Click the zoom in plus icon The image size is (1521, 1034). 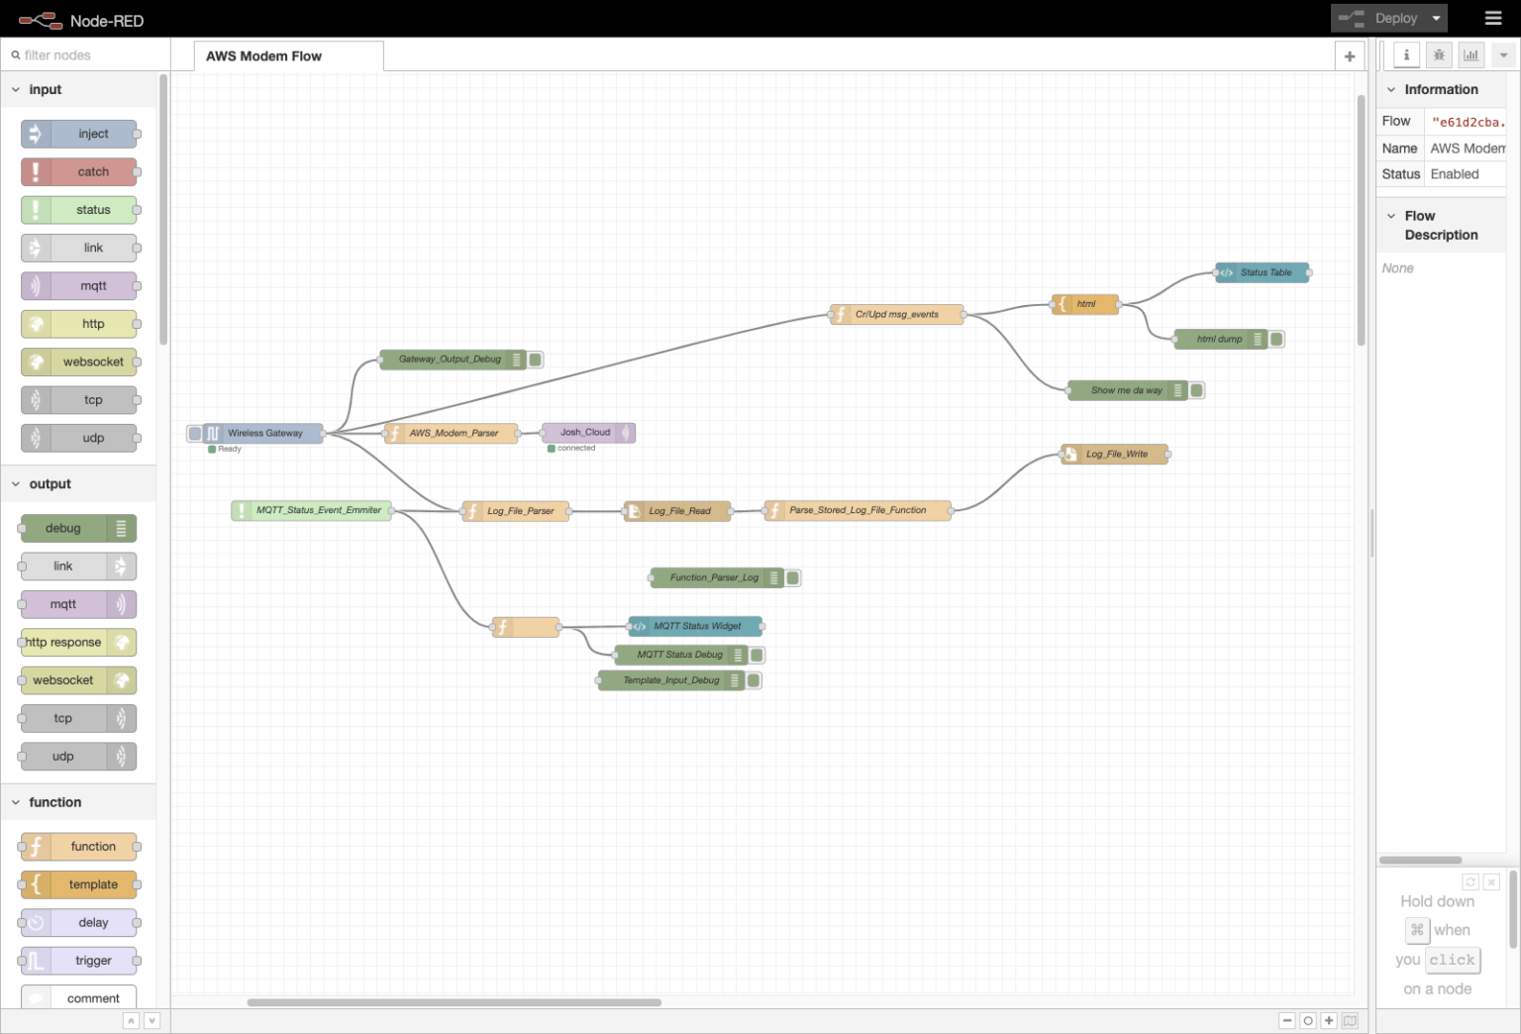pyautogui.click(x=1329, y=1020)
